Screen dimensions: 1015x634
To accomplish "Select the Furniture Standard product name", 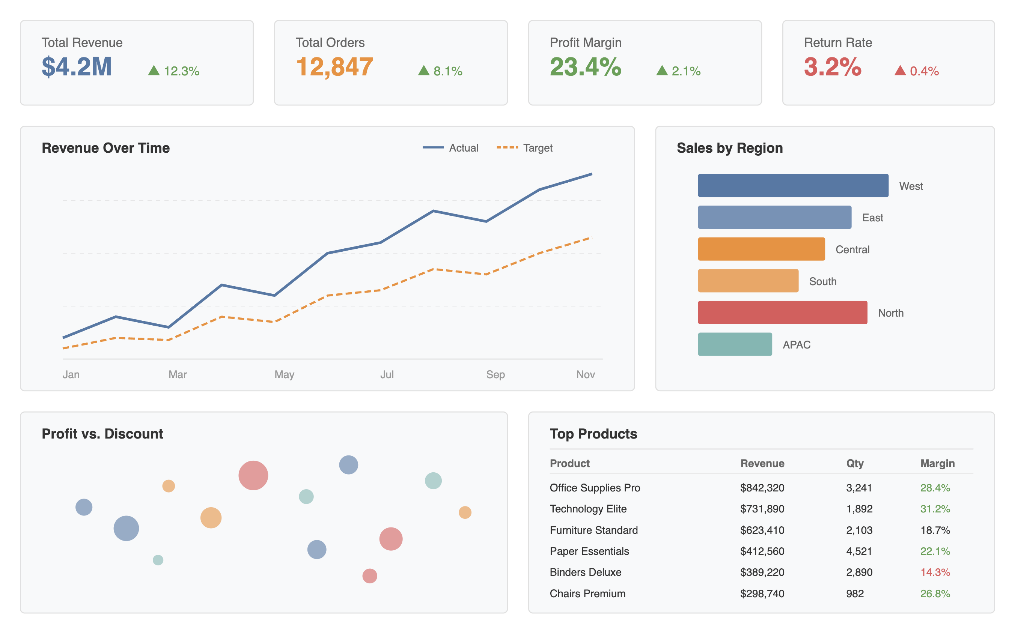I will pyautogui.click(x=593, y=530).
